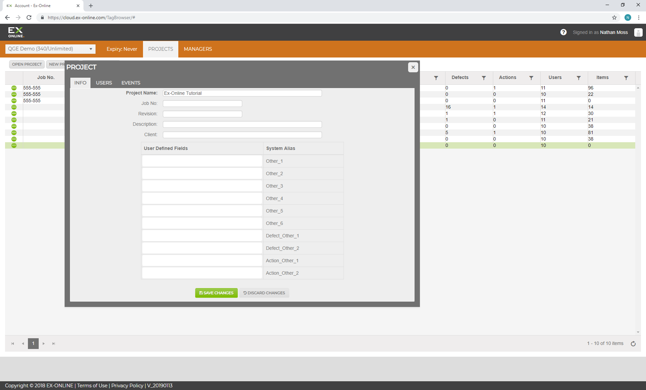
Task: Click the user profile icon
Action: click(x=638, y=32)
